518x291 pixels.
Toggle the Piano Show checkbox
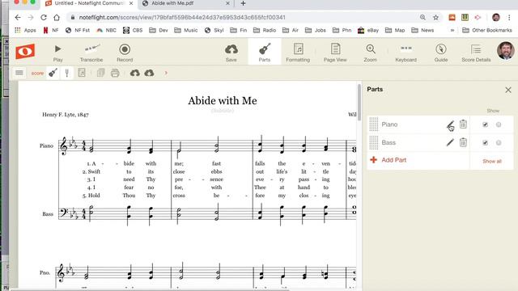[x=485, y=124]
